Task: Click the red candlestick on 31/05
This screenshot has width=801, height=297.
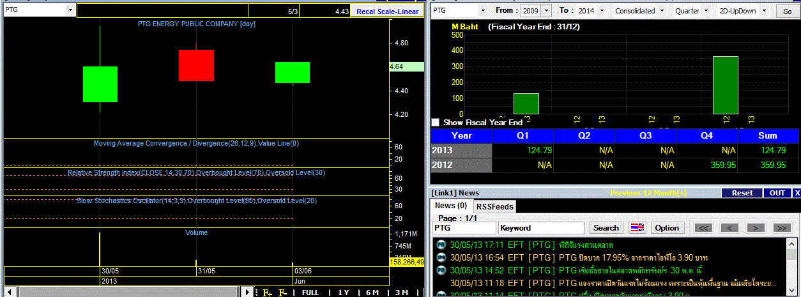Action: click(196, 65)
